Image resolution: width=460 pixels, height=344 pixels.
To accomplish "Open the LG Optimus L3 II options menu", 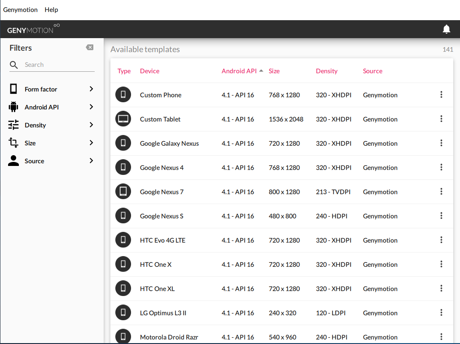I will pos(441,312).
